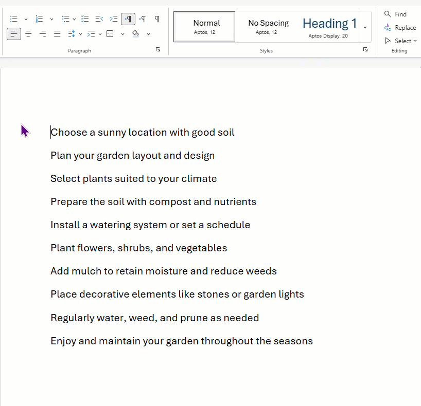
Task: Click "Select plants suited to your climate"
Action: point(134,179)
